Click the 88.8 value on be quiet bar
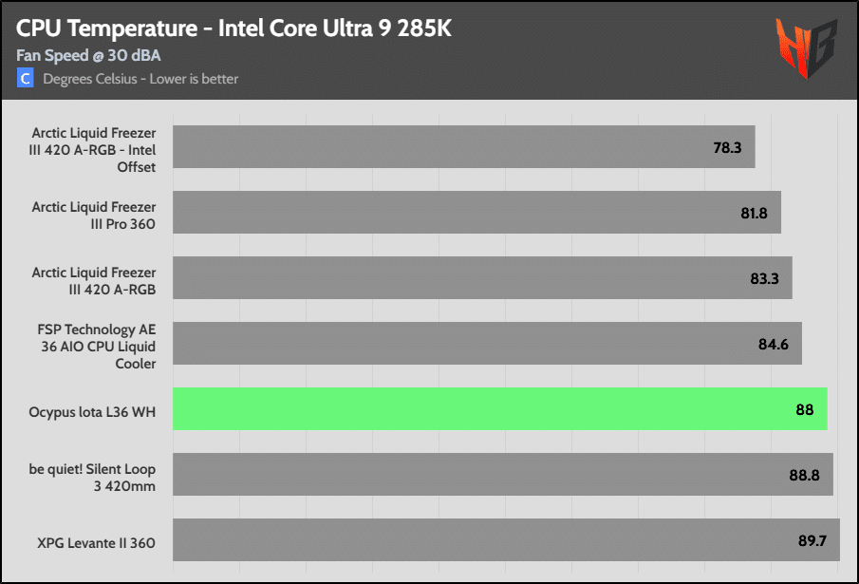 [804, 475]
